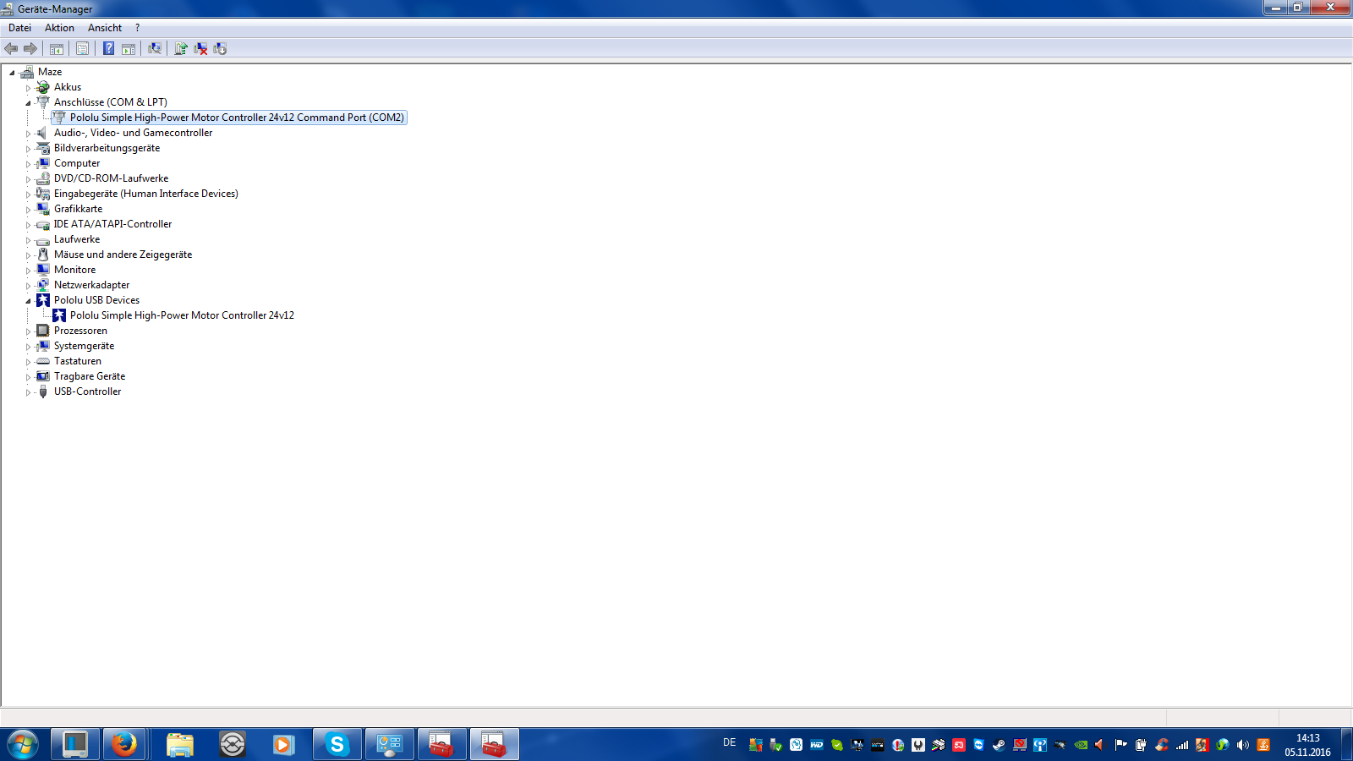
Task: Click the NVIDIA tray icon
Action: (x=1081, y=745)
